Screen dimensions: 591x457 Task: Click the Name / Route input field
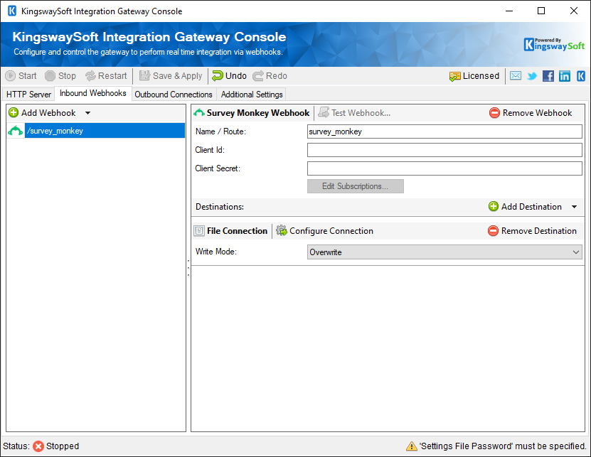tap(444, 131)
